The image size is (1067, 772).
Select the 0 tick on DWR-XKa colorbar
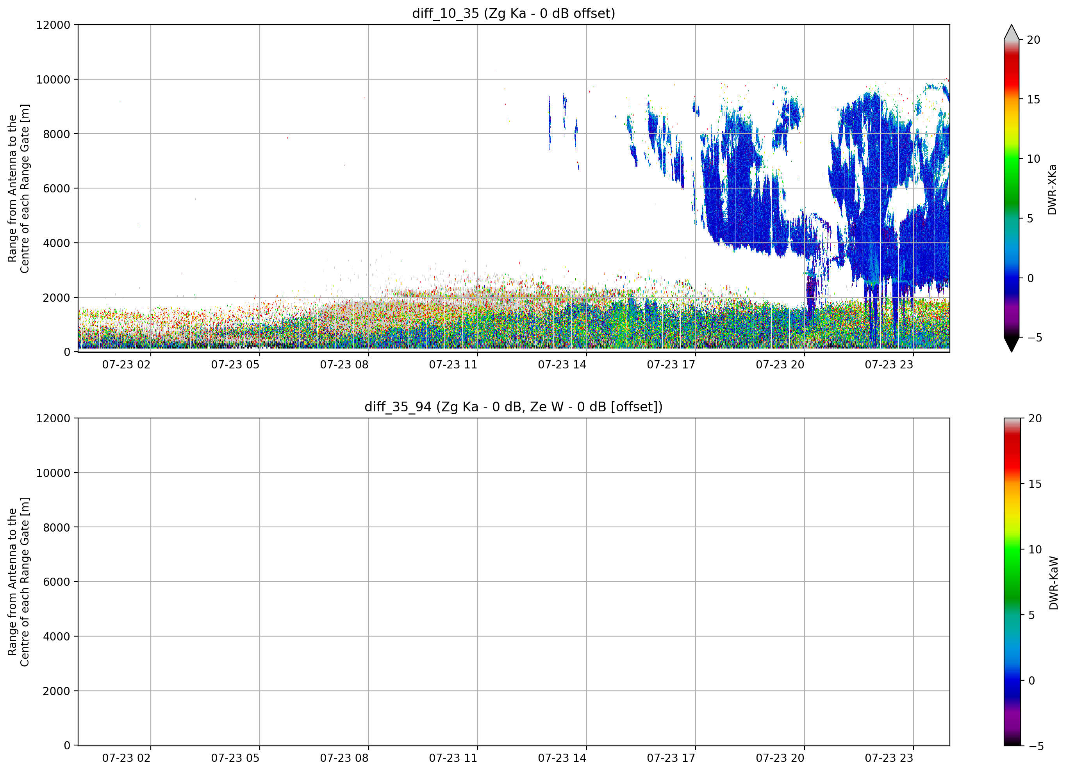[1030, 278]
